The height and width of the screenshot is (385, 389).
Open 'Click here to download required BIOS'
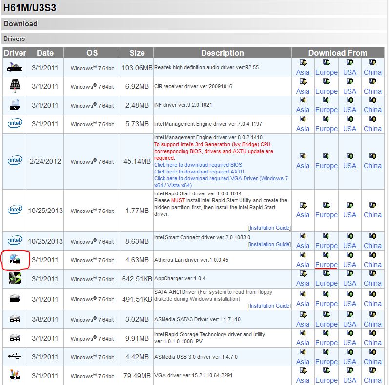click(198, 165)
